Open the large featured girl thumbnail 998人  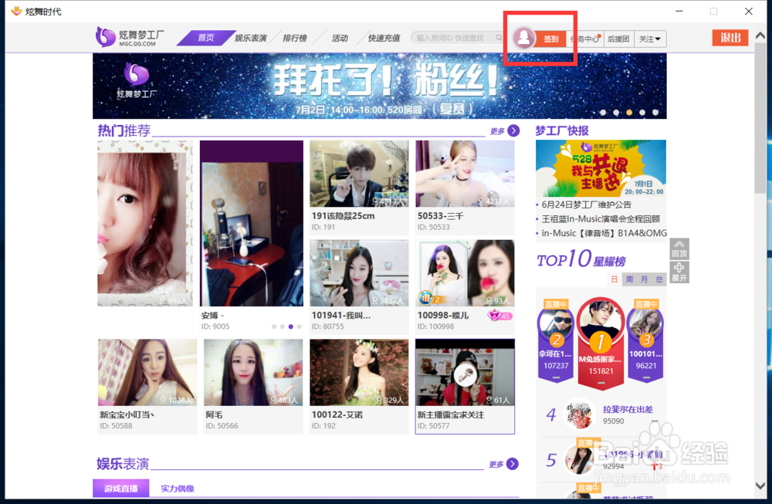(145, 224)
